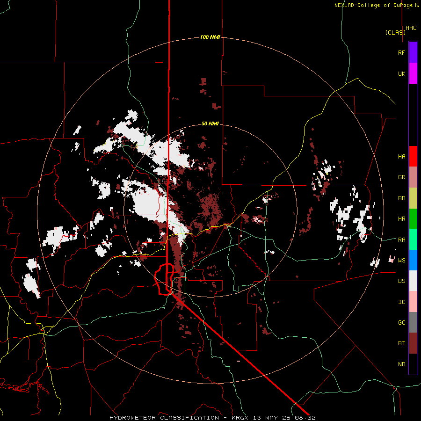Click the HA red legend swatch
This screenshot has height=421, width=421.
pos(413,156)
